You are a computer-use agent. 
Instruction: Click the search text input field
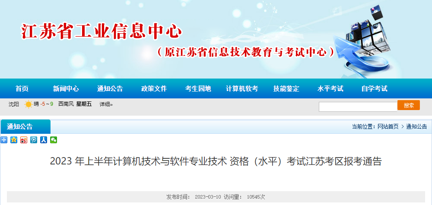[358, 107]
